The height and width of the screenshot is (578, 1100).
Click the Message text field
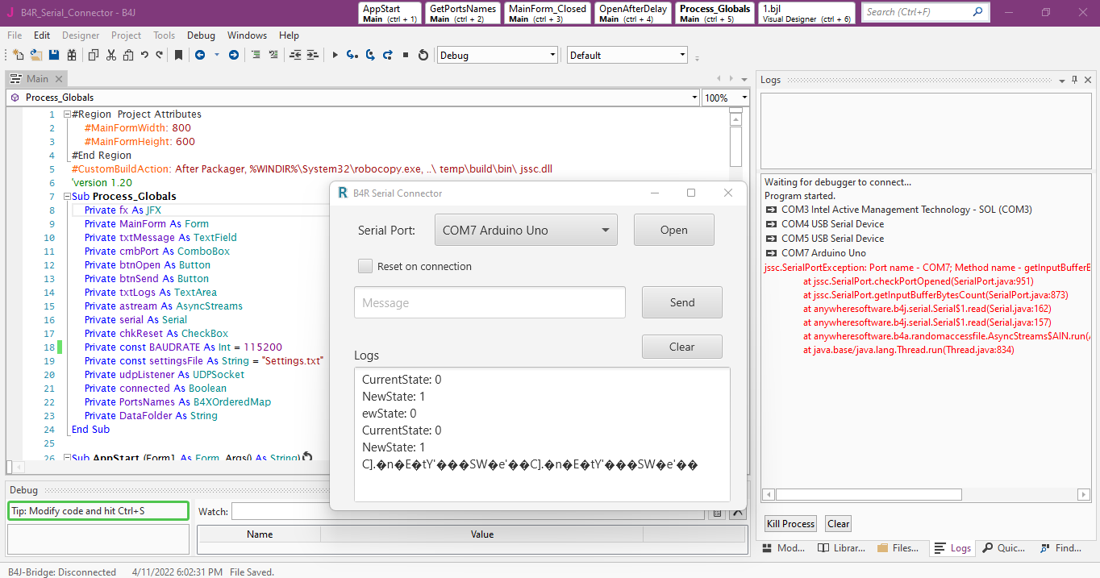tap(490, 302)
